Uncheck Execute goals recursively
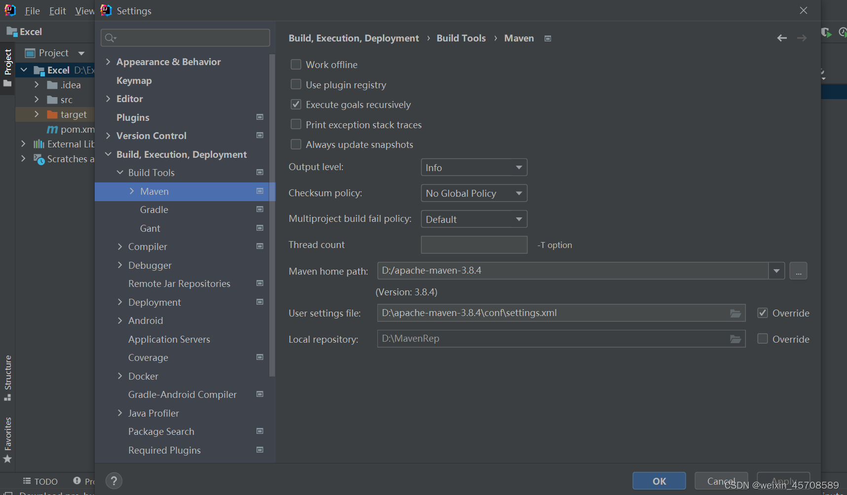Image resolution: width=847 pixels, height=495 pixels. point(295,104)
